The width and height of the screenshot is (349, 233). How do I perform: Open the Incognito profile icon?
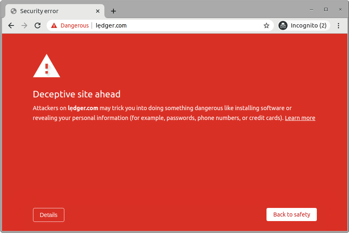tap(283, 26)
